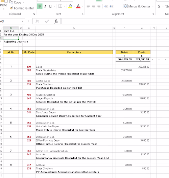
Task: Open Merge & Center dropdown arrow
Action: pyautogui.click(x=153, y=6)
